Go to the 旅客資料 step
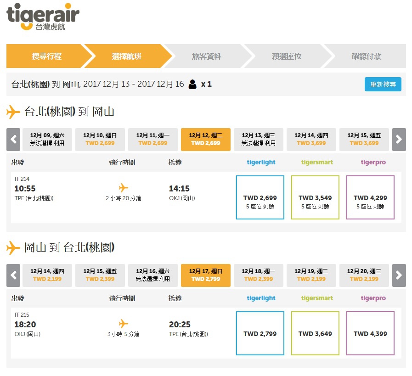 (207, 56)
